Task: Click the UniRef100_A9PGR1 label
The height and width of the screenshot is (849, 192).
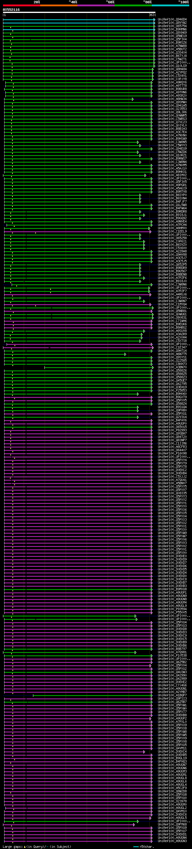Action: coord(172,185)
